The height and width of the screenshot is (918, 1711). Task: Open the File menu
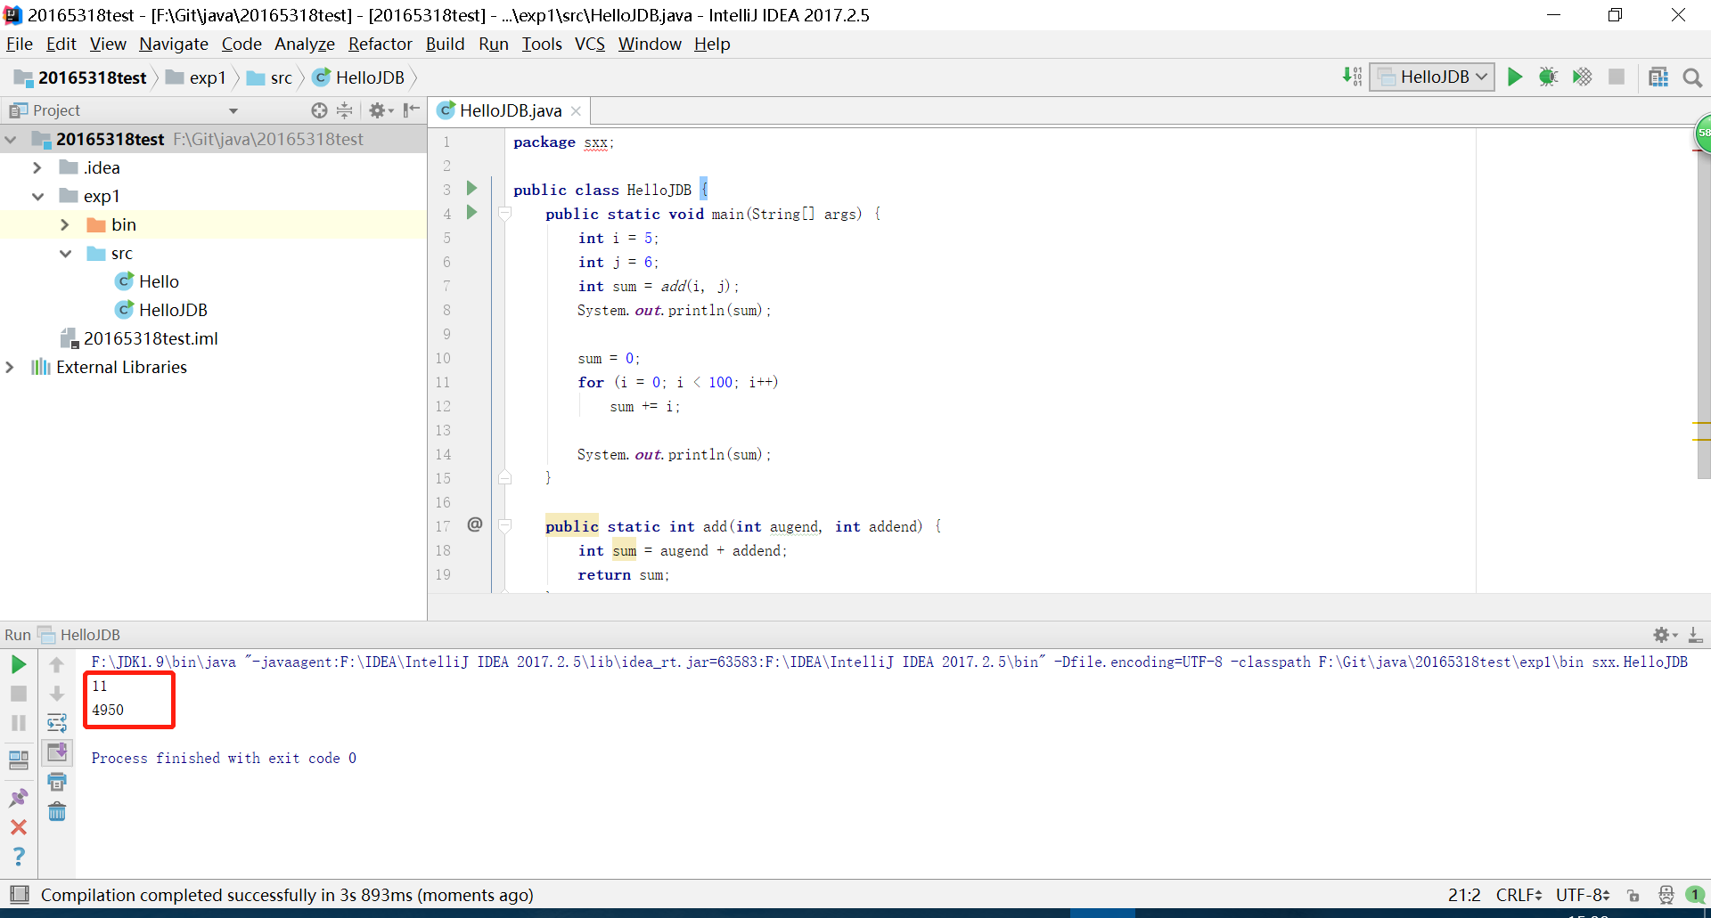click(20, 44)
